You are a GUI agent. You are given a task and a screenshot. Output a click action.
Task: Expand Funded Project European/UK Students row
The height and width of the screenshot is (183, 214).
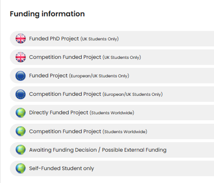pos(112,76)
